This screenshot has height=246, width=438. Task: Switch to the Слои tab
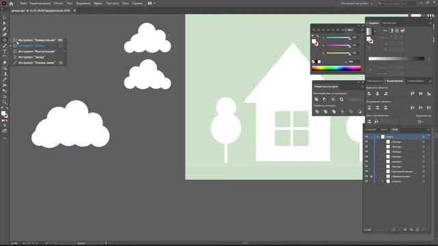point(394,129)
